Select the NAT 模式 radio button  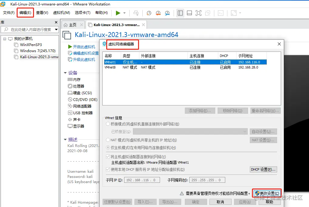point(108,140)
